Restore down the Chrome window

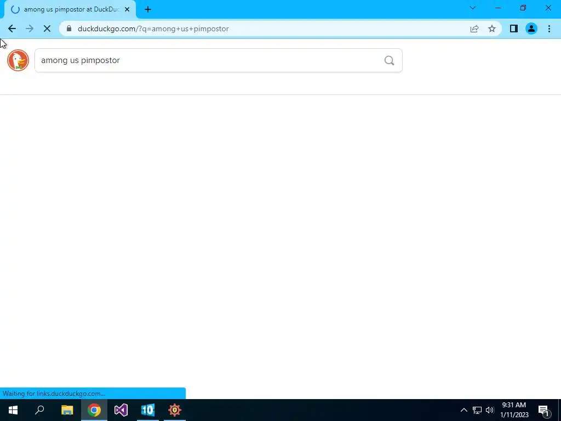tap(523, 8)
